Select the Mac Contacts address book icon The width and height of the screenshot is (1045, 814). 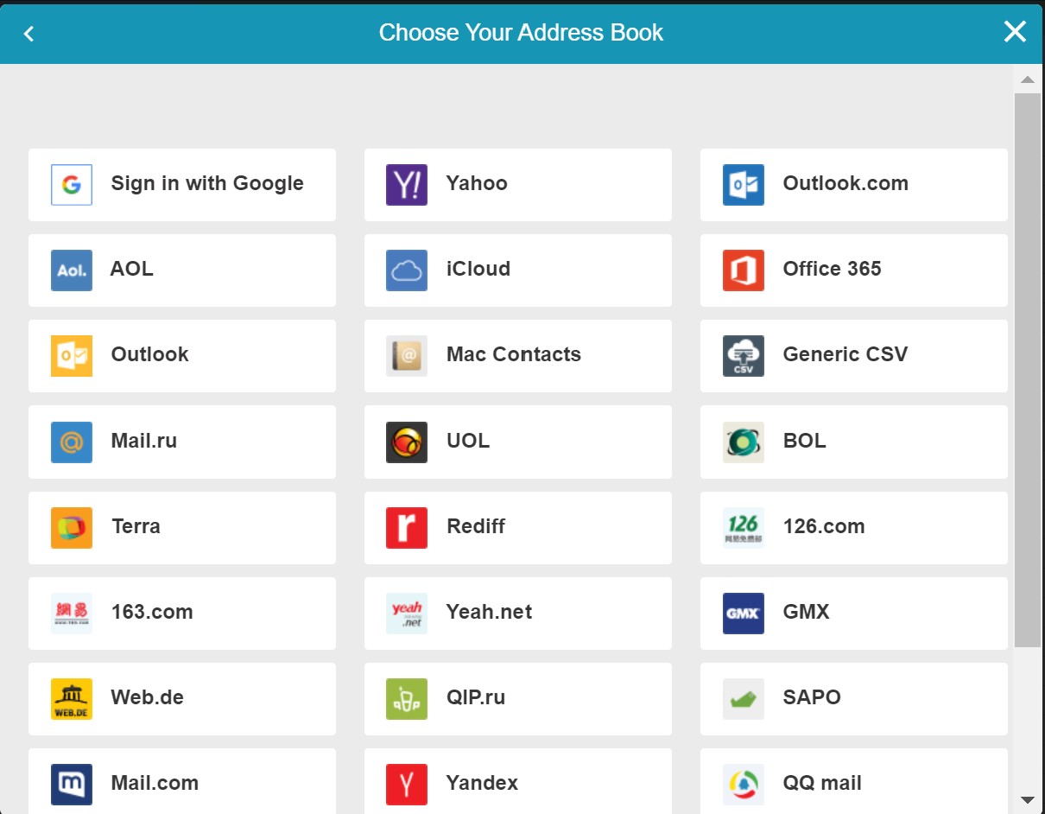pyautogui.click(x=407, y=356)
